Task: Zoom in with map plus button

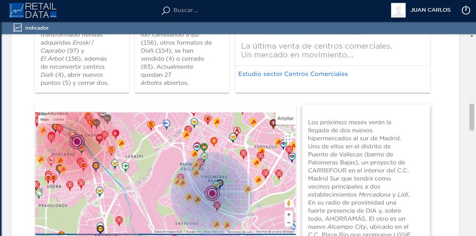Action: click(289, 215)
